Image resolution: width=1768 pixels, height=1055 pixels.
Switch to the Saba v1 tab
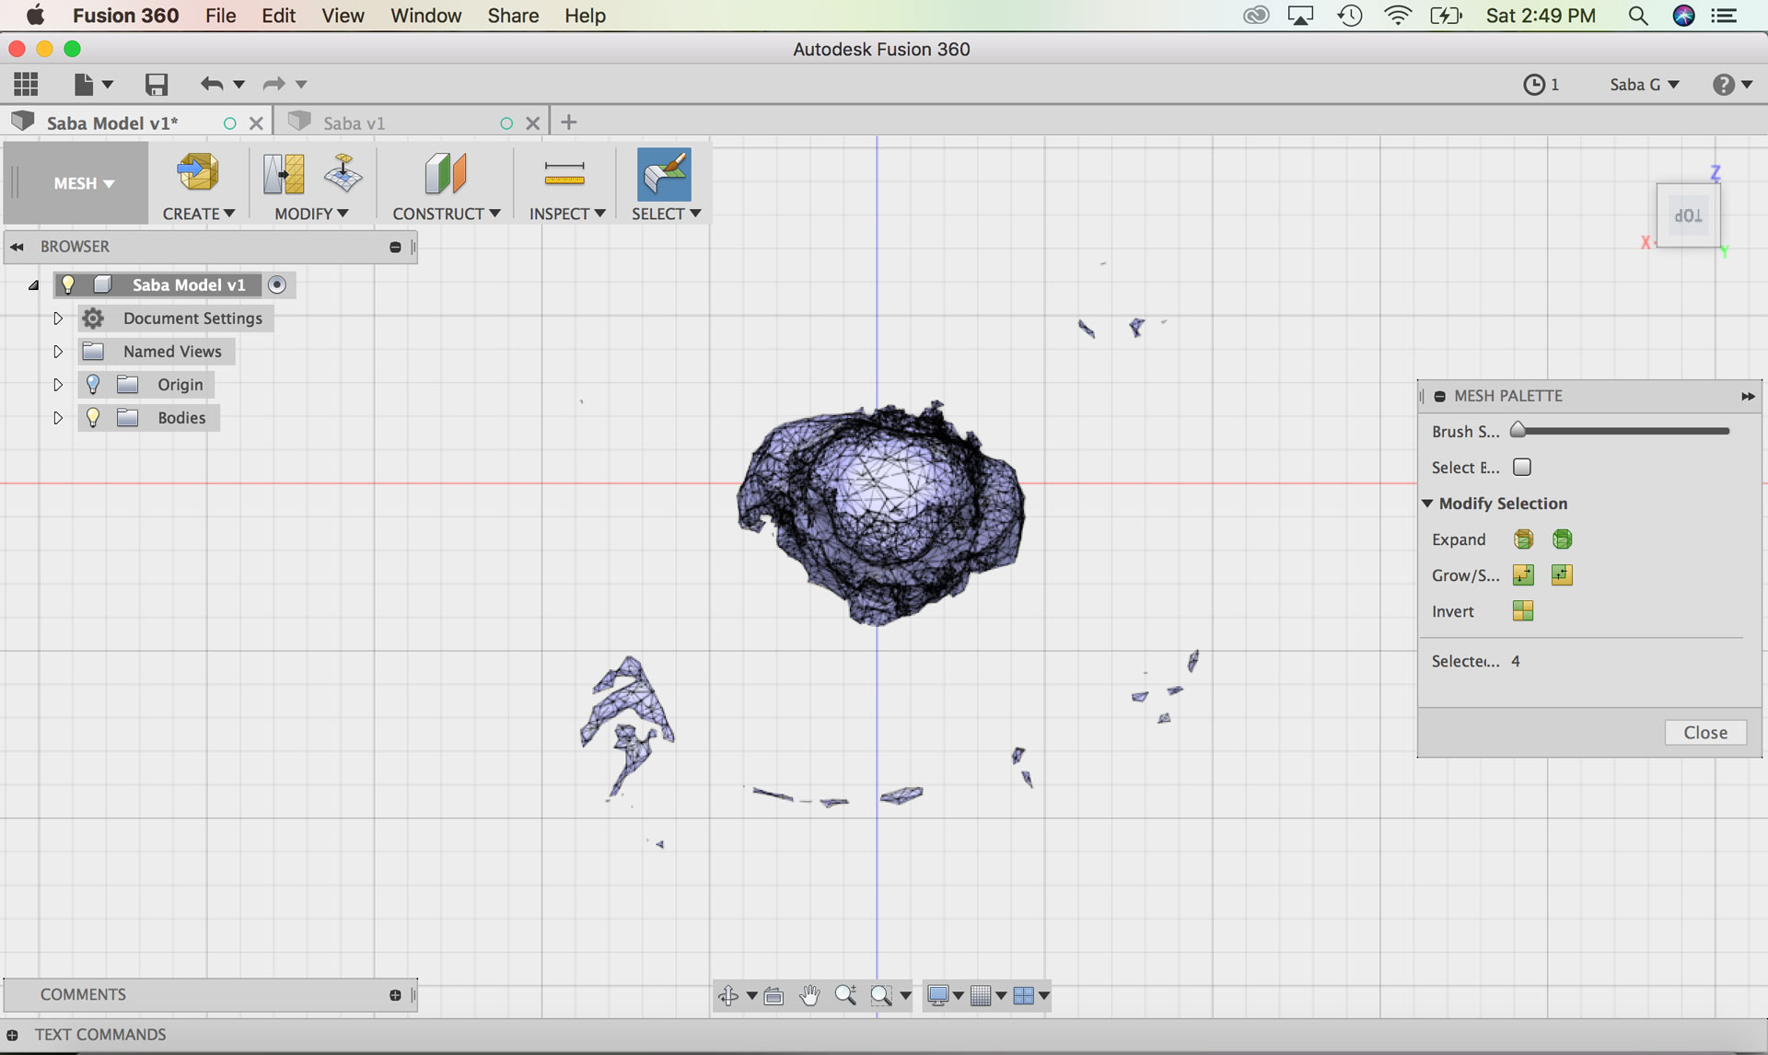(355, 122)
